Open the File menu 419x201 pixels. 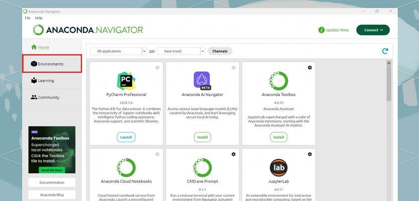coord(28,18)
